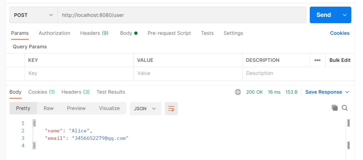Open the request Headers (9) tab
The image size is (363, 160).
[94, 33]
